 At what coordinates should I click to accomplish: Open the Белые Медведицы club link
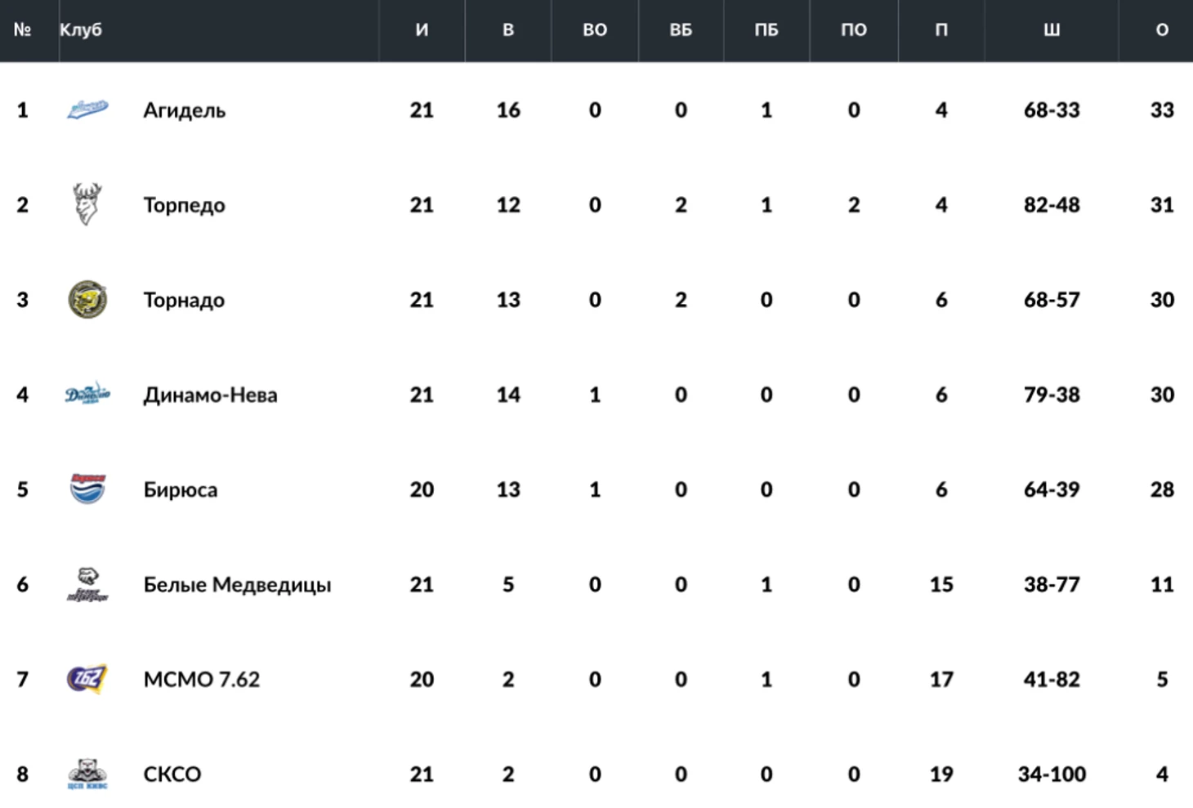[x=237, y=585]
